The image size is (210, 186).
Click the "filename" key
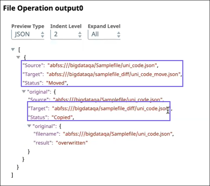pyautogui.click(x=43, y=134)
